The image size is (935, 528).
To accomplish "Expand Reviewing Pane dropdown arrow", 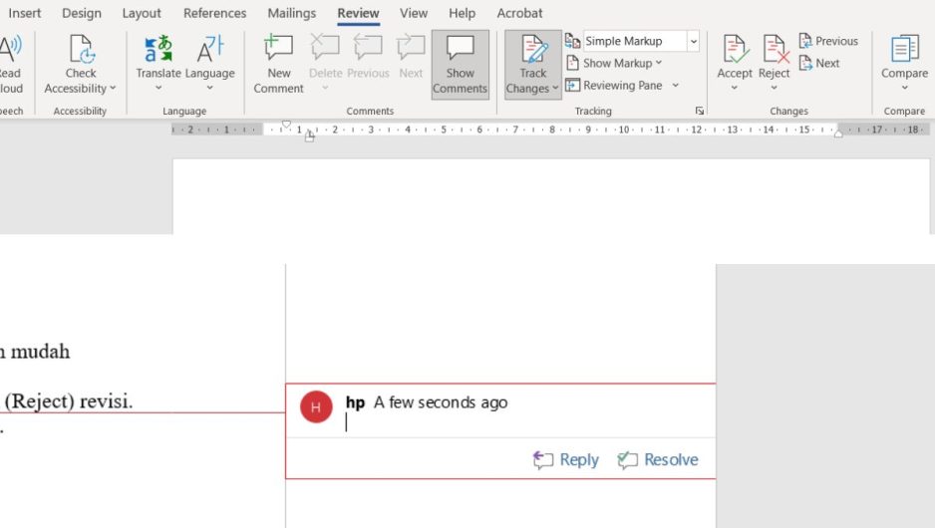I will coord(675,86).
